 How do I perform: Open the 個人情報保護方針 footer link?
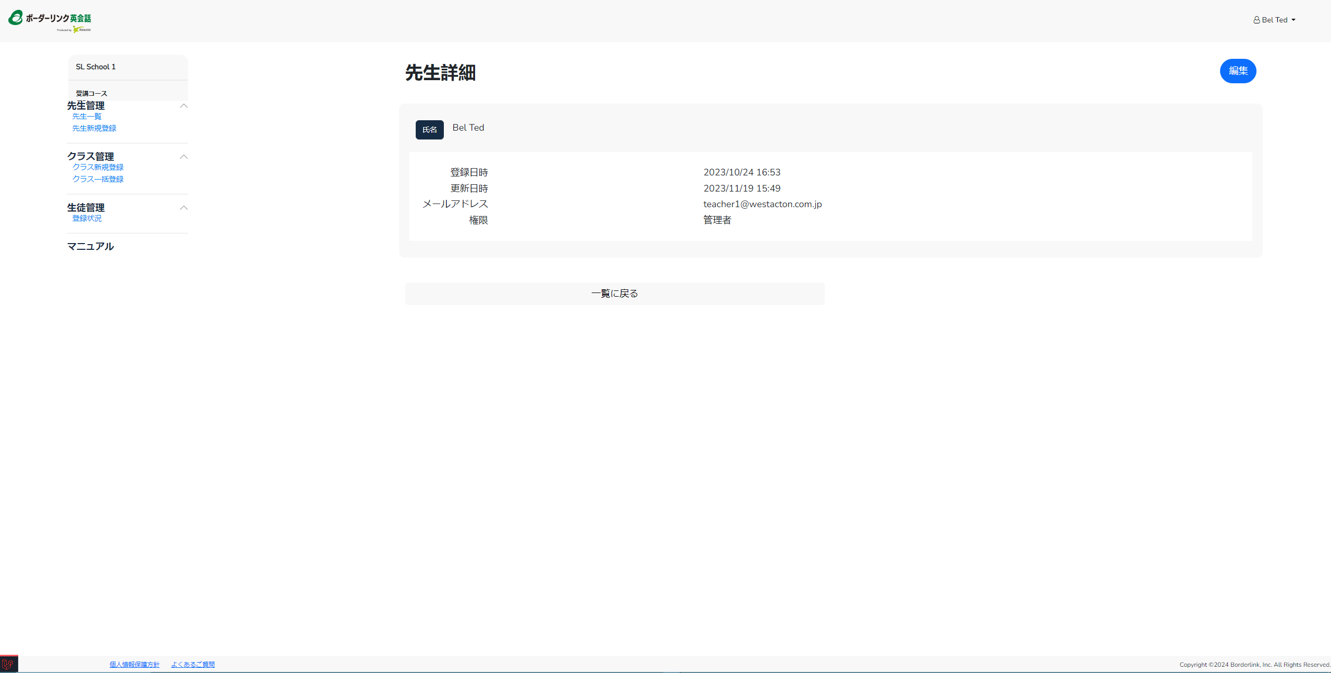pos(134,665)
